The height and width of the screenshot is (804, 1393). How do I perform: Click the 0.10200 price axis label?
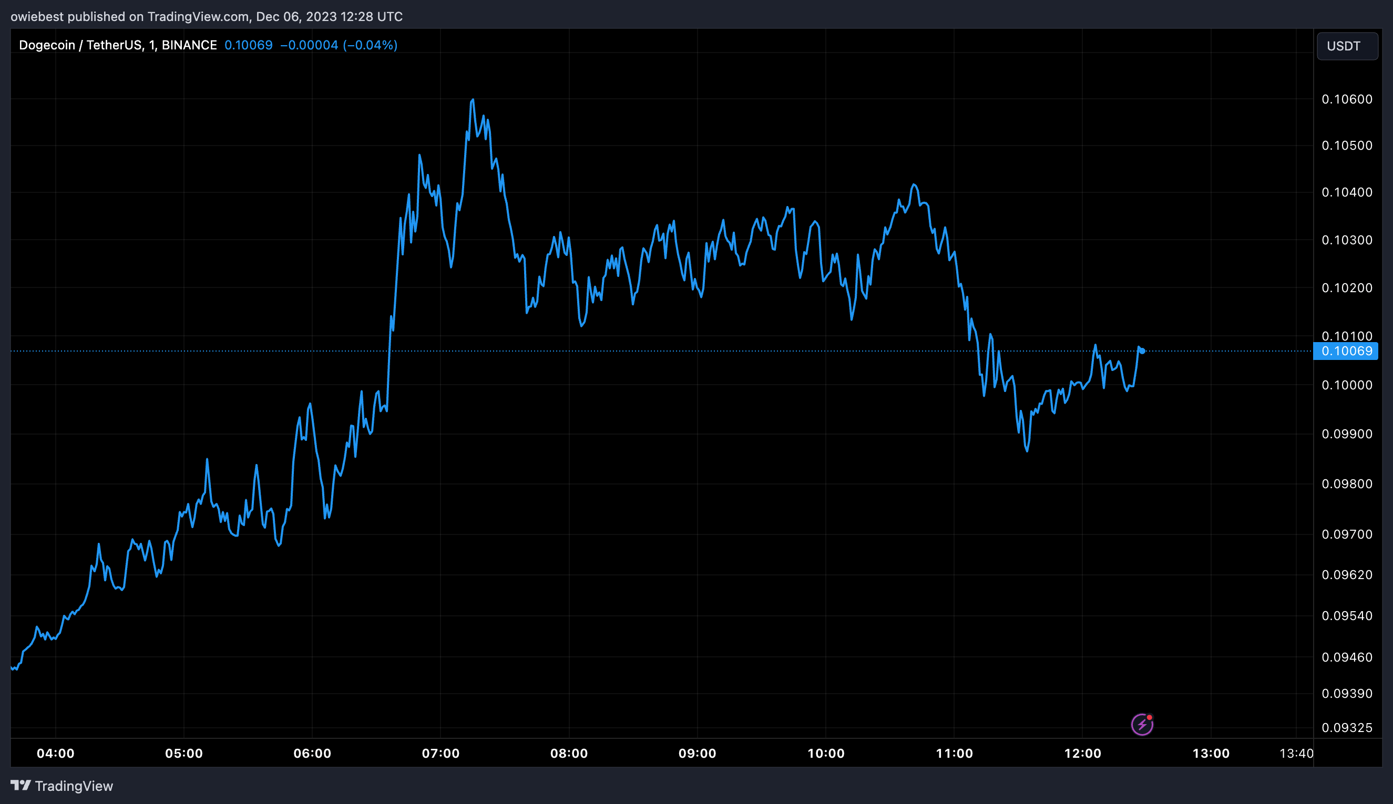coord(1347,287)
